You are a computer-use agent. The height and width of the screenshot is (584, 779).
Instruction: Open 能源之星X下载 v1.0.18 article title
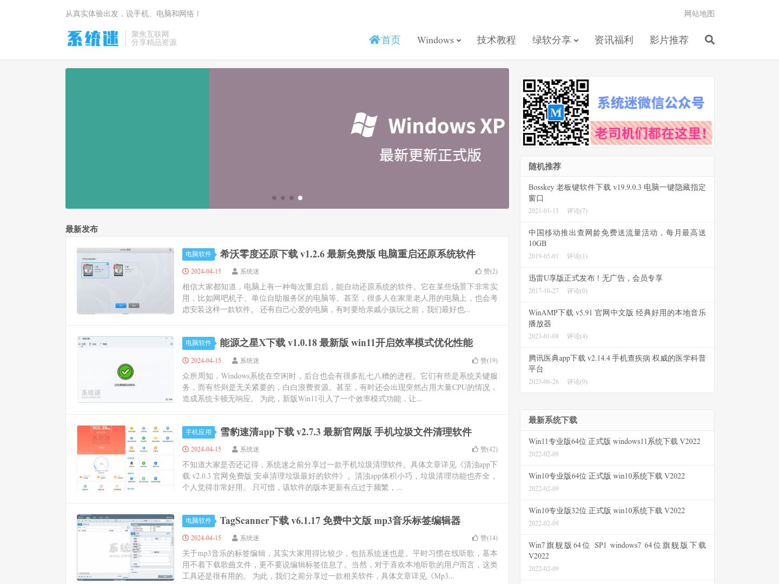tap(346, 343)
